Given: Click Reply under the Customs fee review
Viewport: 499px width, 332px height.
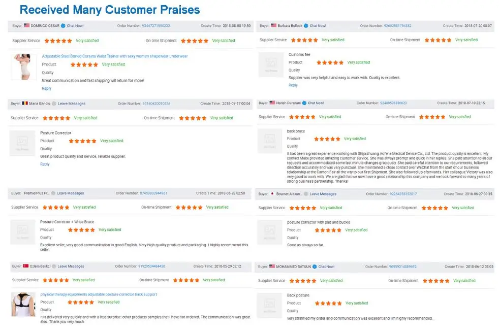Looking at the screenshot, I should point(293,85).
